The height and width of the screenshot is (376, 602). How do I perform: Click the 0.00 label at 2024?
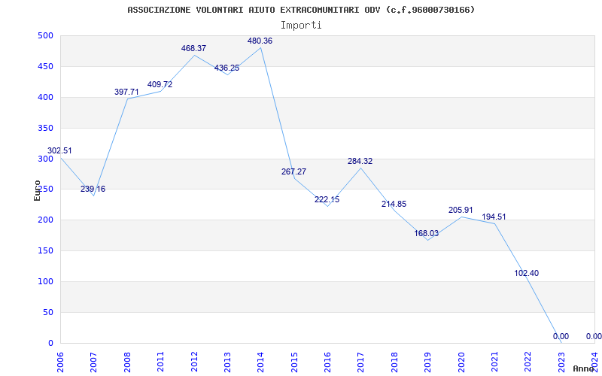594,336
